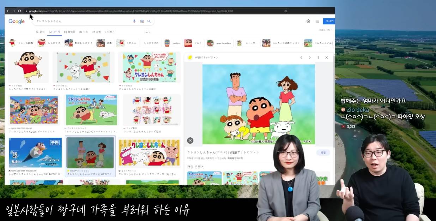The width and height of the screenshot is (436, 221).
Task: Click the browser forward arrow
Action: 14,11
